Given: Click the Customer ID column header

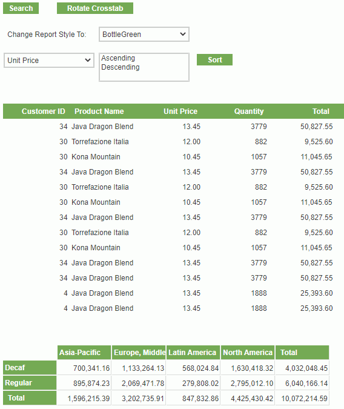Looking at the screenshot, I should click(x=43, y=111).
